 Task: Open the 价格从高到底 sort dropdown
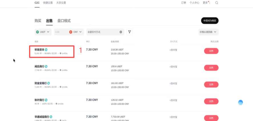pos(208,32)
